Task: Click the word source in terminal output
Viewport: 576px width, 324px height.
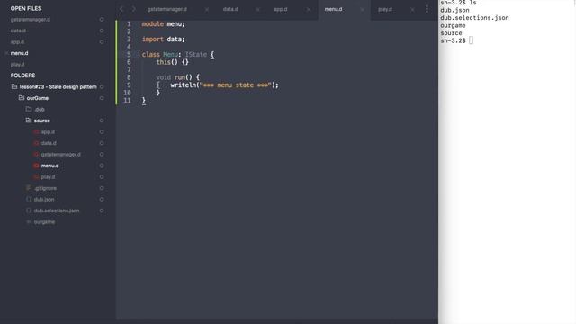Action: click(x=451, y=33)
